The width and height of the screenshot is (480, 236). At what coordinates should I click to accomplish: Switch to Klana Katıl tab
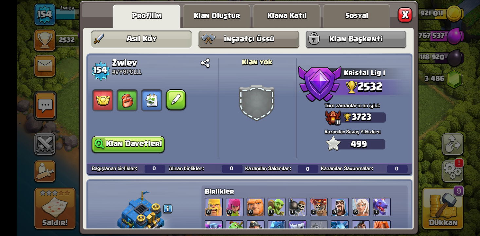[287, 16]
